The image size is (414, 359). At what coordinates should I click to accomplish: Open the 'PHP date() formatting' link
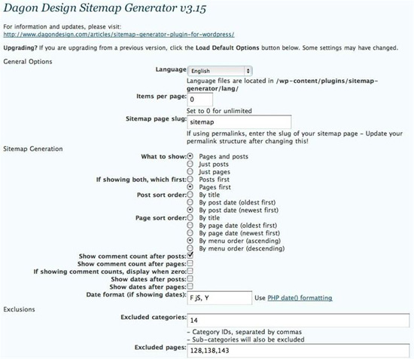click(x=300, y=298)
